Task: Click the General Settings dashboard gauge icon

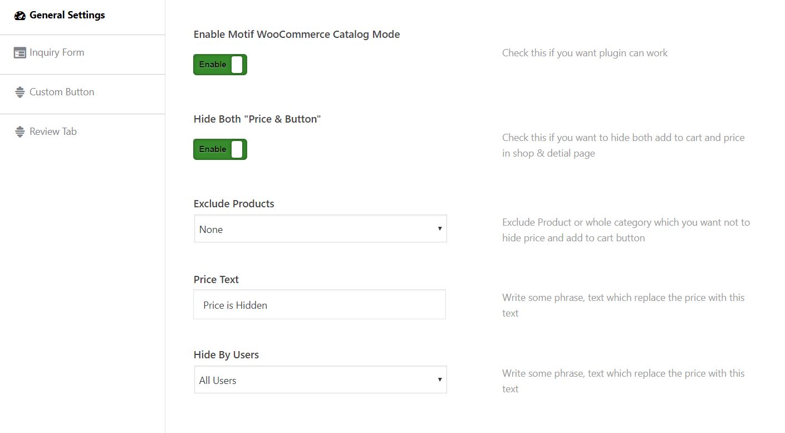Action: point(20,16)
